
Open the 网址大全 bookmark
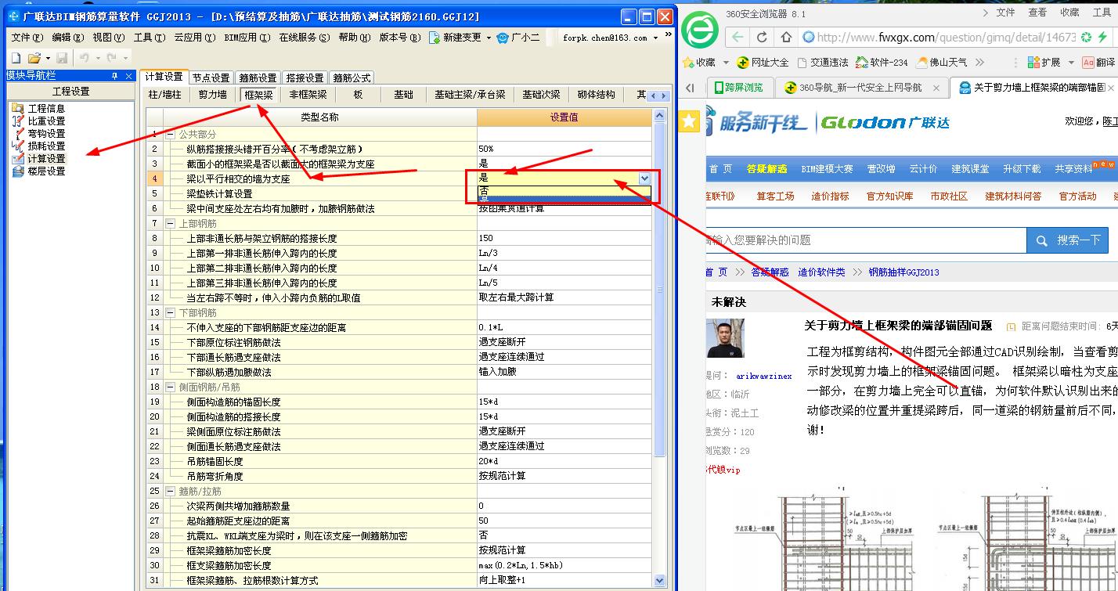point(763,63)
